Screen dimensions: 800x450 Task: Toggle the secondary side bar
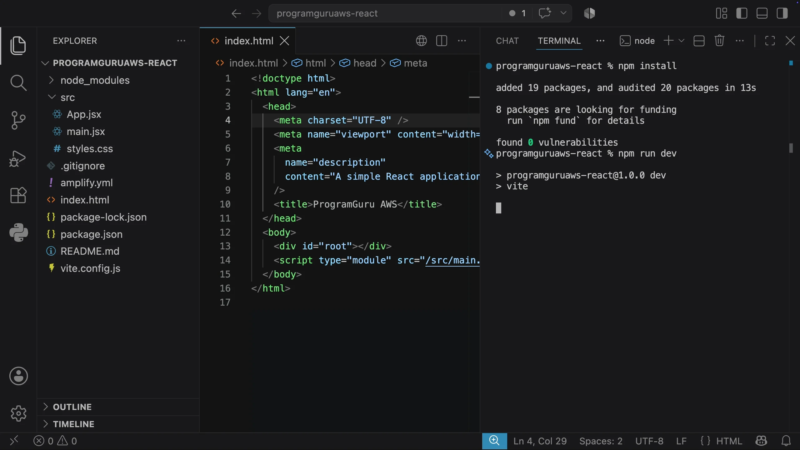click(x=782, y=13)
